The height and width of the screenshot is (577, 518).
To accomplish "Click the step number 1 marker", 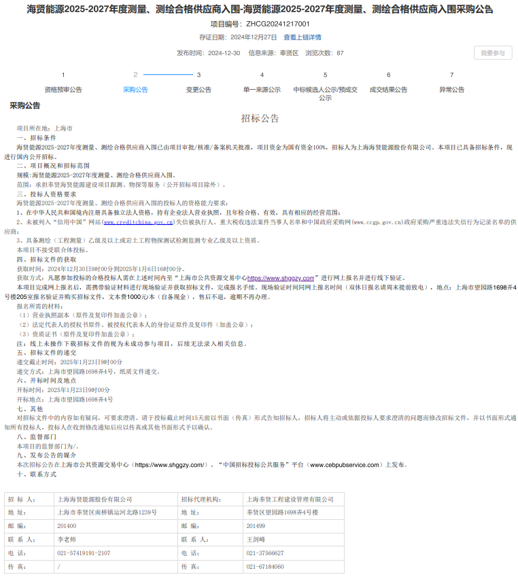I will tap(63, 75).
